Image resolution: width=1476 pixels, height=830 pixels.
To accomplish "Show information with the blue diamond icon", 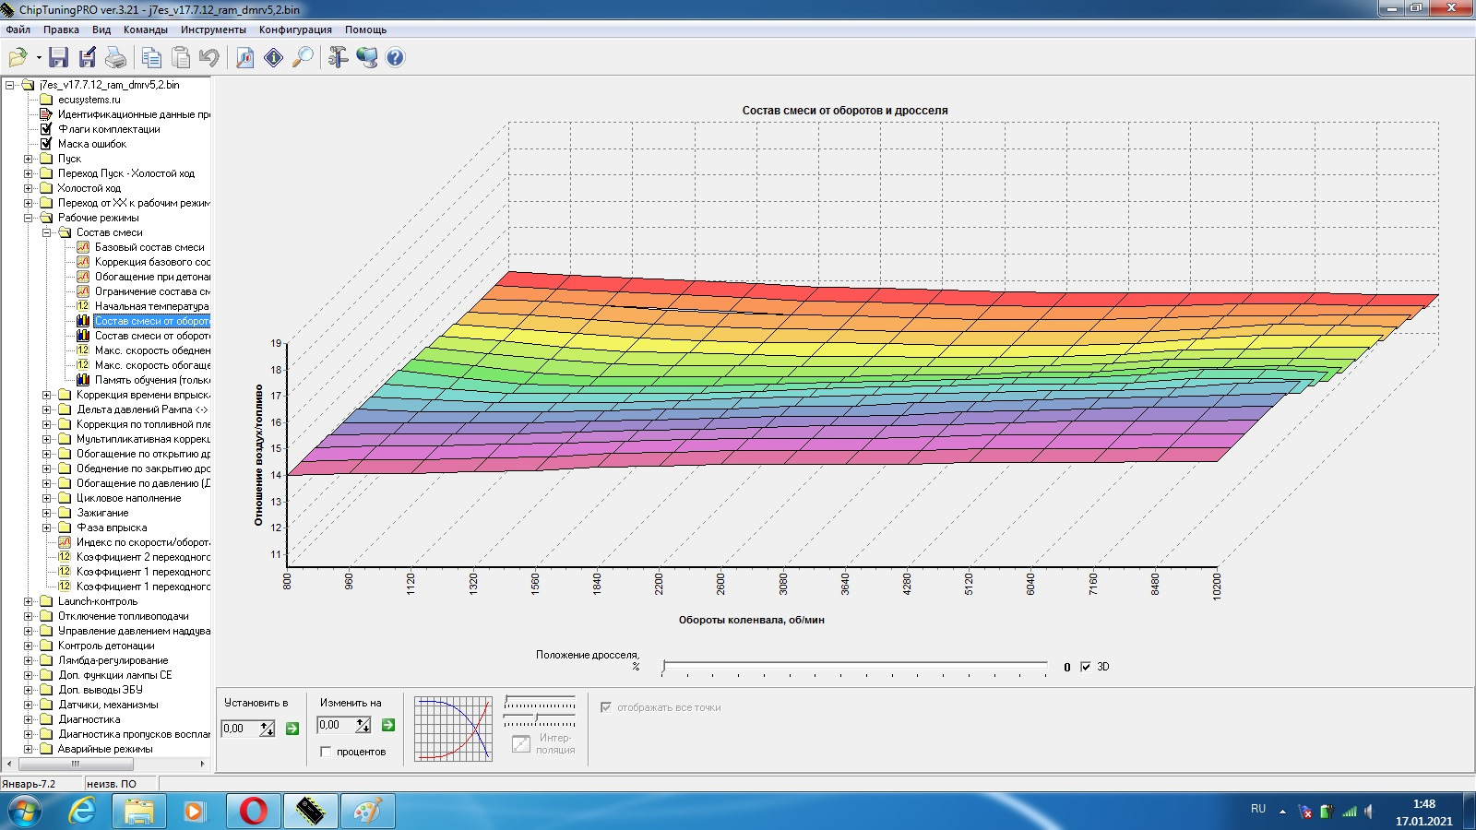I will (274, 58).
